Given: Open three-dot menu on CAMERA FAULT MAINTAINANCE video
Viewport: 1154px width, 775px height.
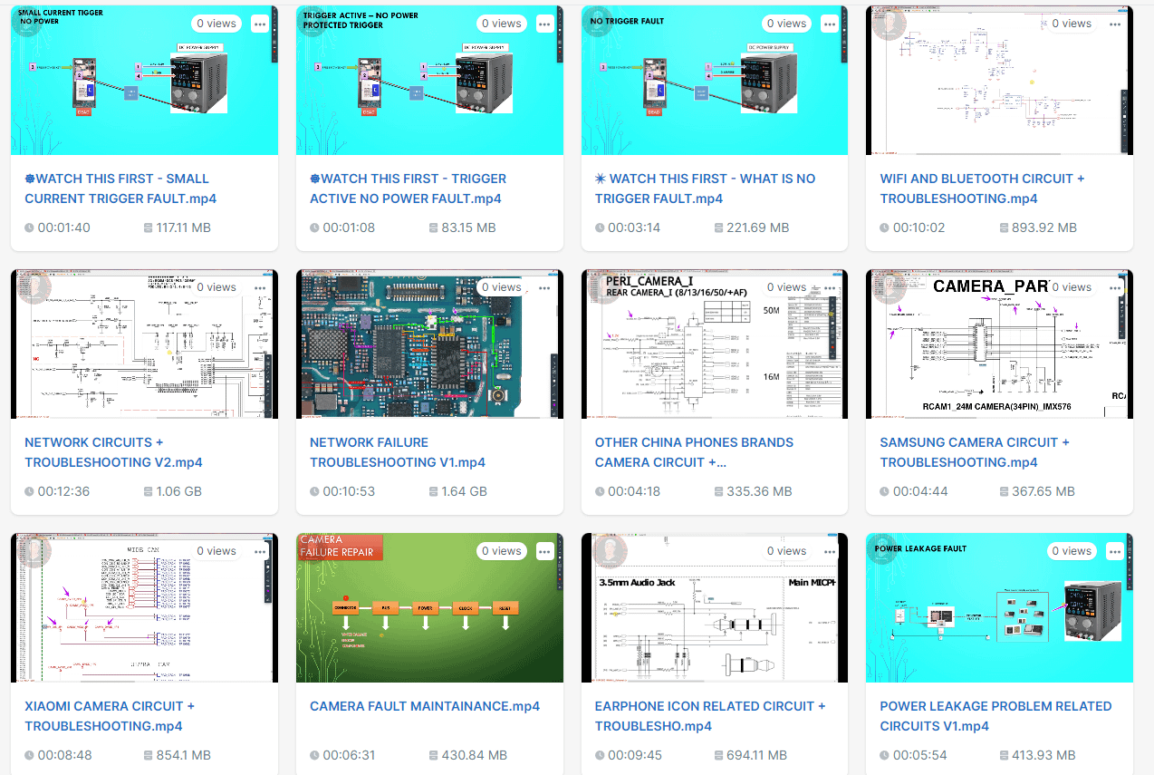Looking at the screenshot, I should click(544, 551).
